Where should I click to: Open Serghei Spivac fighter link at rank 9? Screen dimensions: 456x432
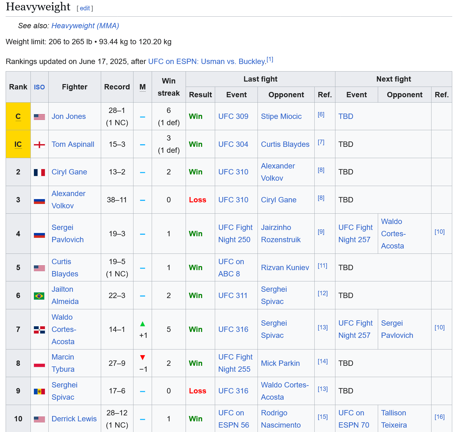click(64, 391)
